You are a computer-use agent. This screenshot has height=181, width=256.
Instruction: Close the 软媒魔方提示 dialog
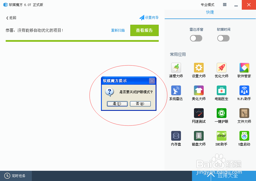click(x=152, y=81)
